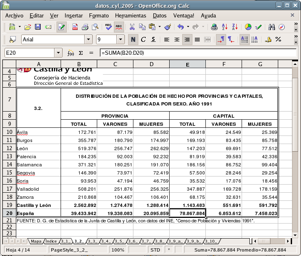Toggle Bold formatting button
Viewport: 301px width, 256px height.
click(133, 39)
